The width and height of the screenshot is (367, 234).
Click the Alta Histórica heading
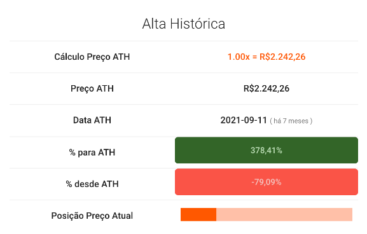[183, 24]
